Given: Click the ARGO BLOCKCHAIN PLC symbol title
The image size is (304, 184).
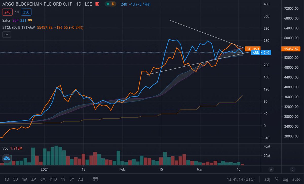Looking at the screenshot, I should 37,4.
